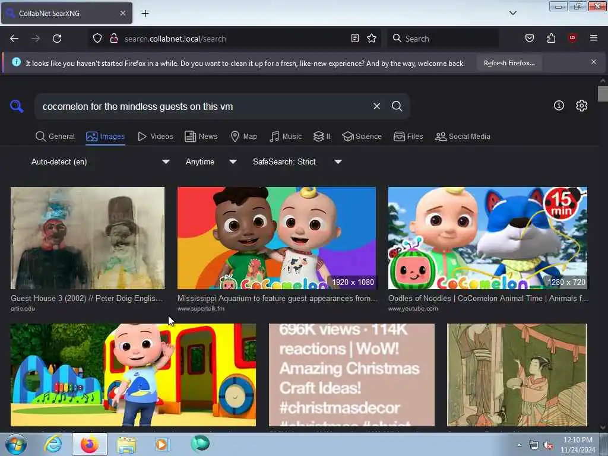Expand the Auto-detect (en) language dropdown

point(100,161)
